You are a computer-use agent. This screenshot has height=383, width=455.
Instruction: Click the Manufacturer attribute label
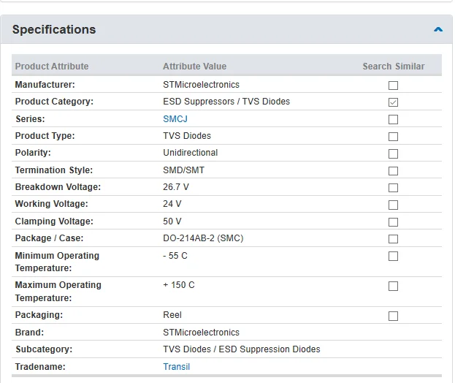(45, 85)
